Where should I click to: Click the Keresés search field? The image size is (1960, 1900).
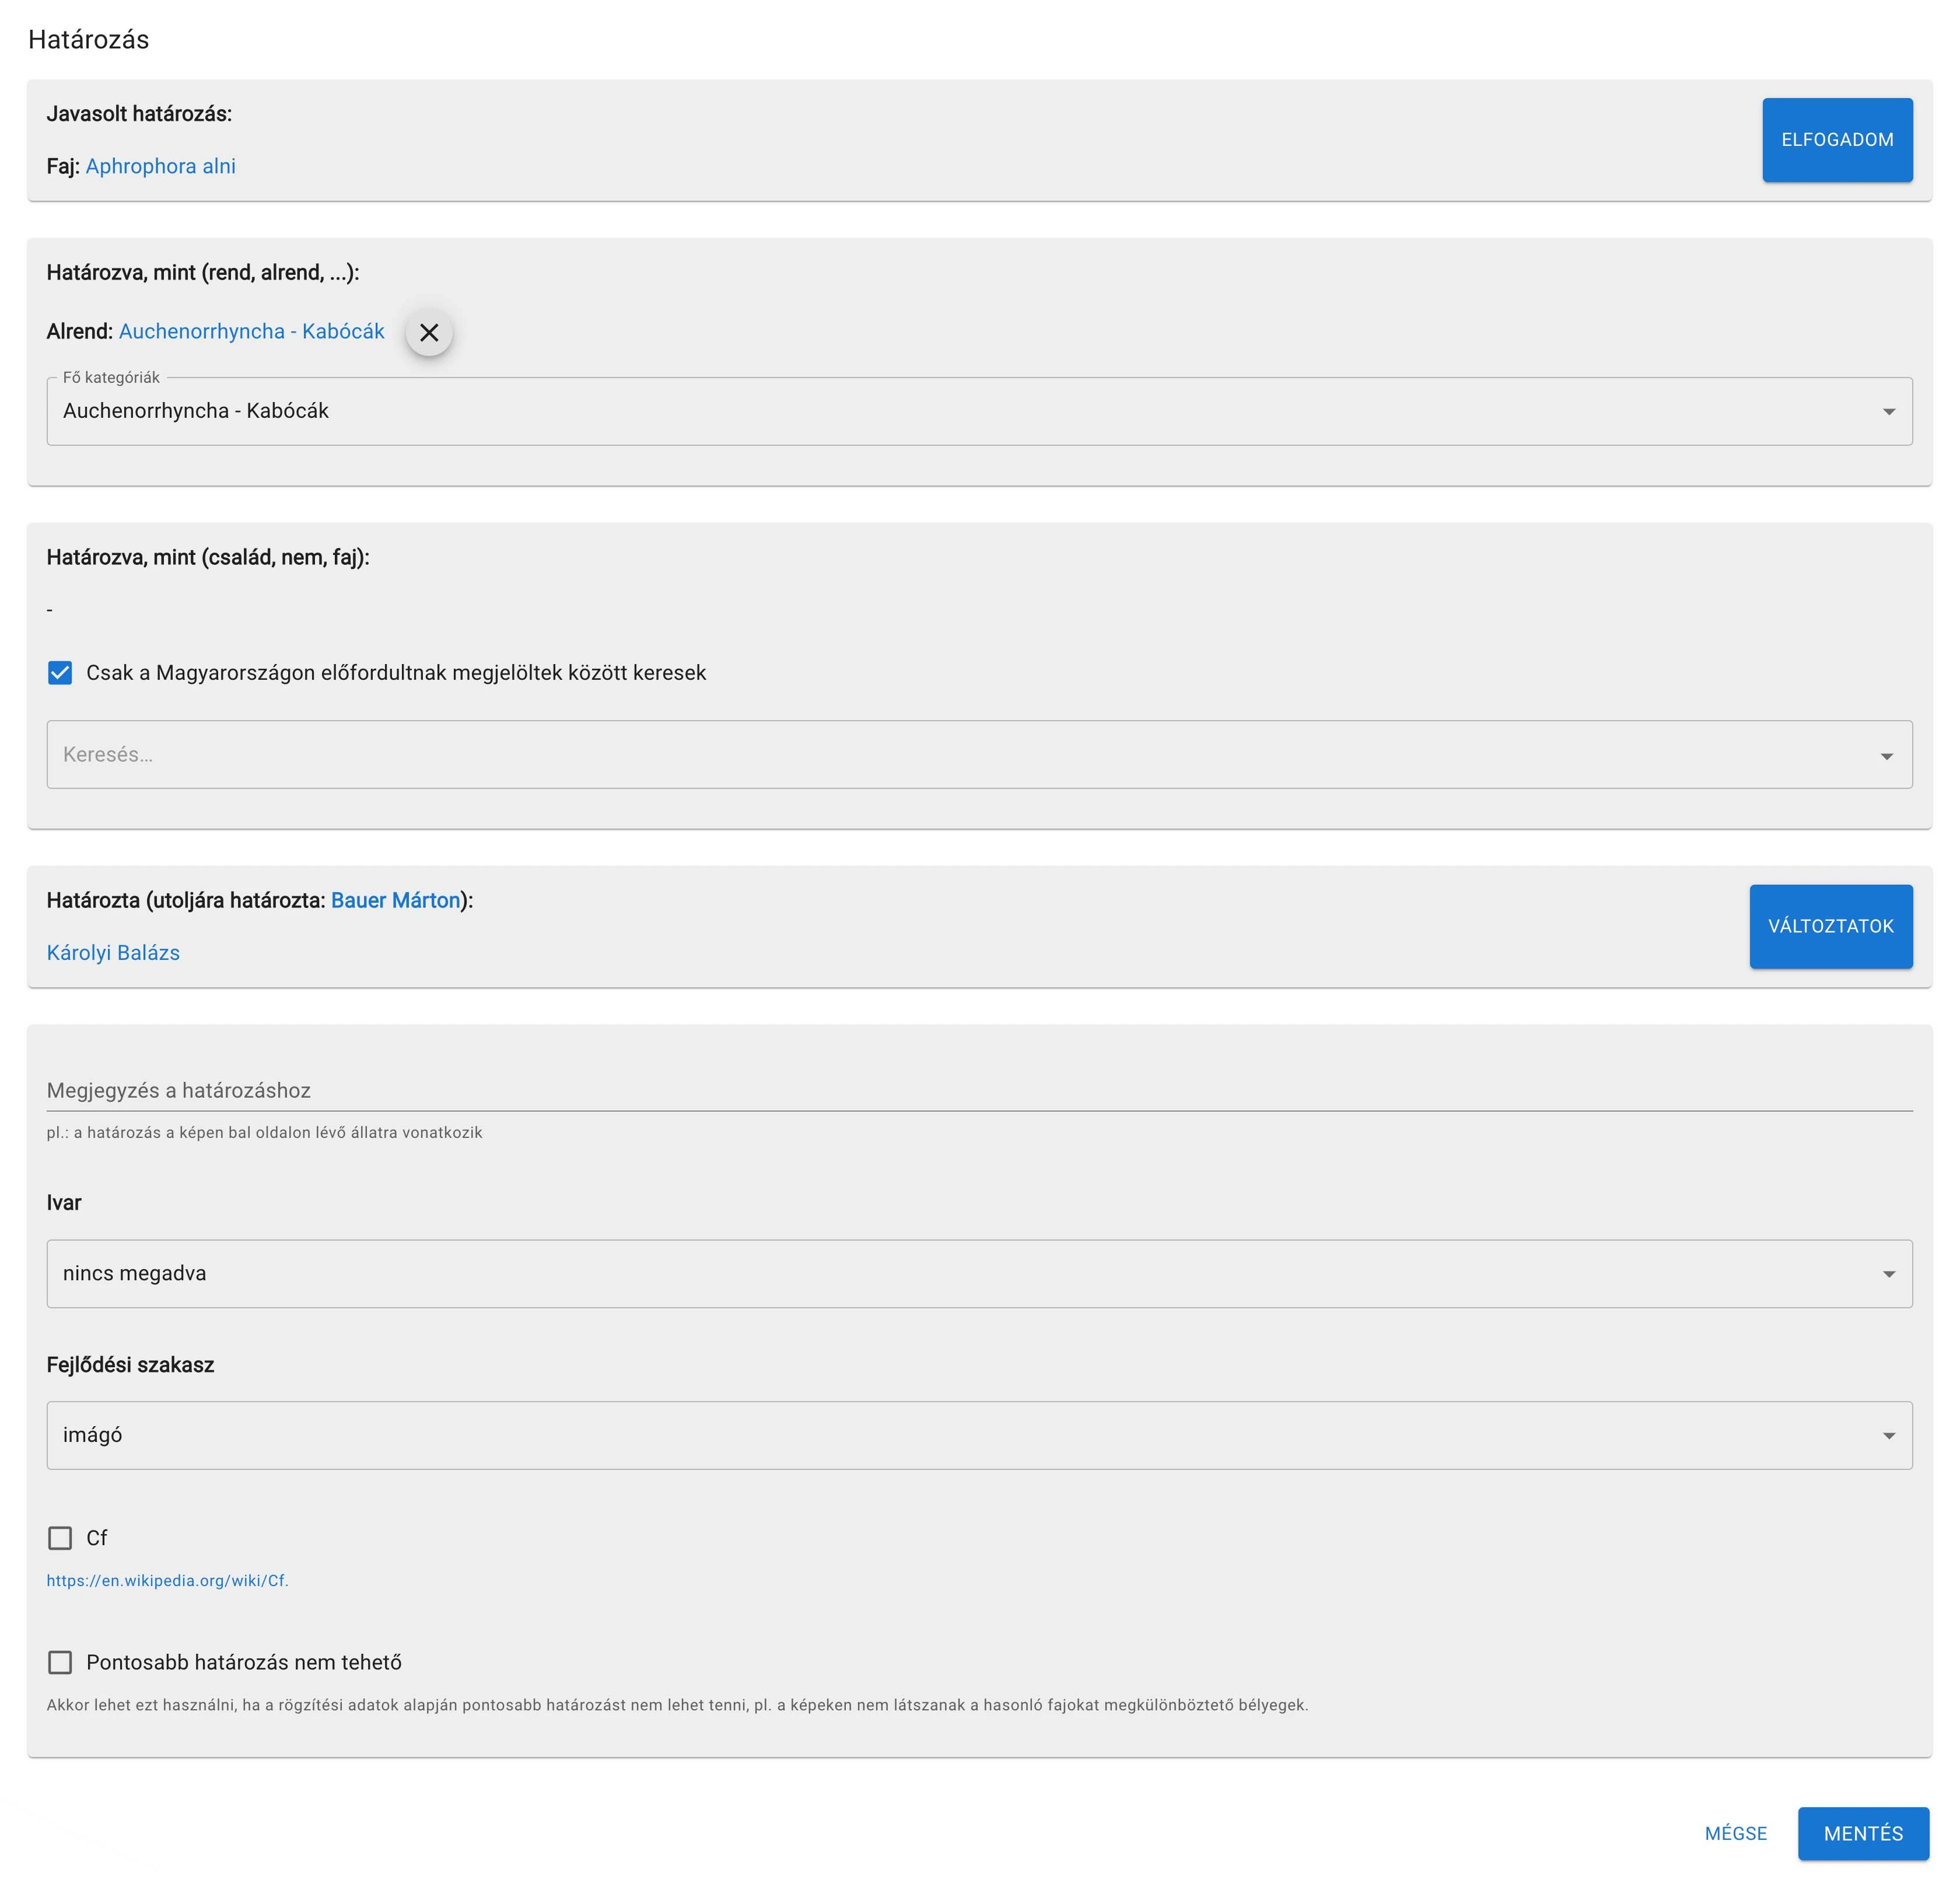pyautogui.click(x=960, y=755)
